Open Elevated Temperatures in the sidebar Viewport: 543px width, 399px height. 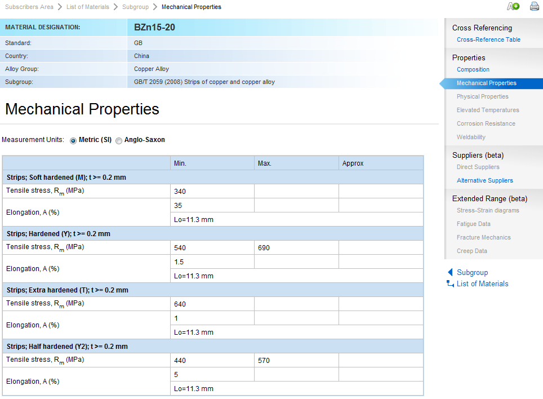[x=488, y=110]
